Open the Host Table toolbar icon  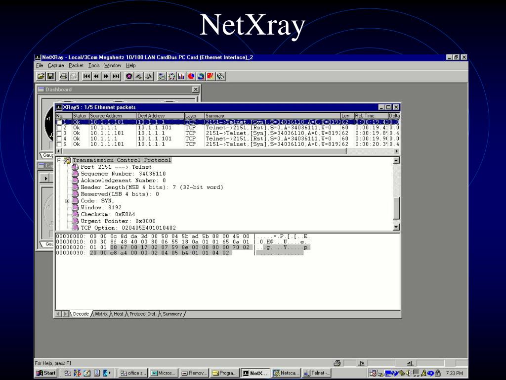[162, 76]
